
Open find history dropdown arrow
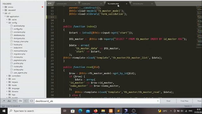158,101
